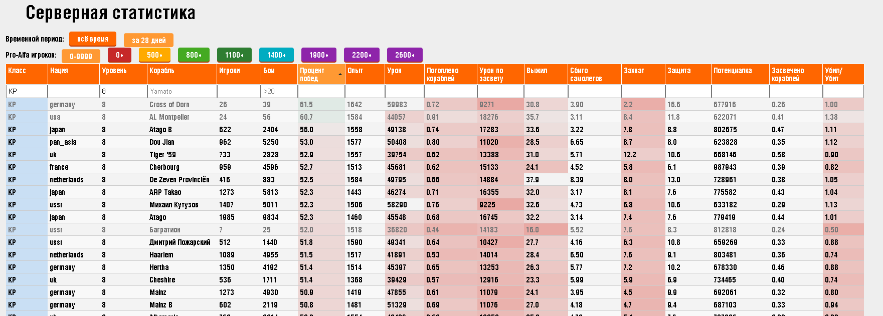Sort by the Опыт column header
Screen dimensions: 883x316
[365, 74]
